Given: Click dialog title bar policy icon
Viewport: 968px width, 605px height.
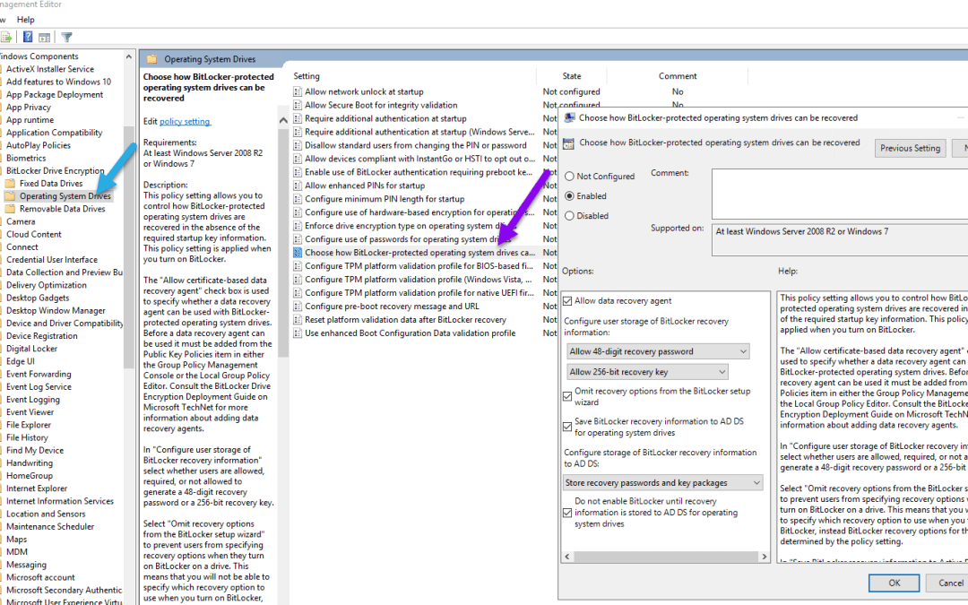Looking at the screenshot, I should (568, 118).
